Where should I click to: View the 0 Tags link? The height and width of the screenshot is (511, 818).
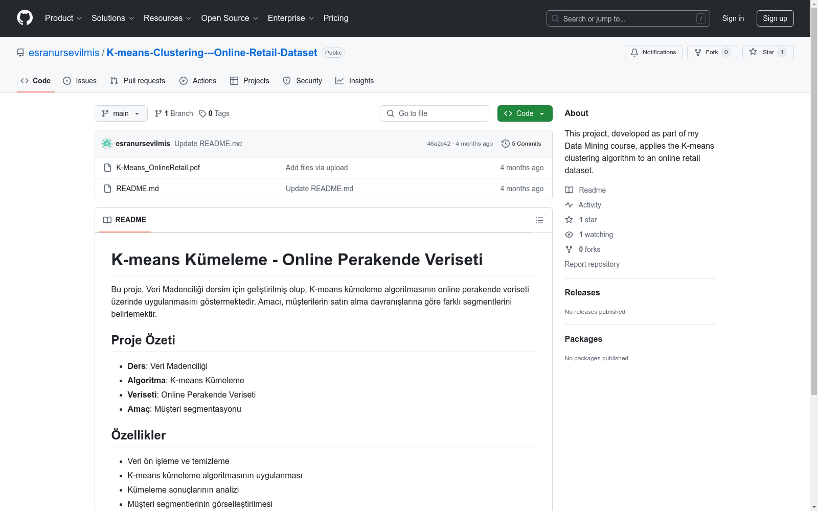[x=214, y=113]
